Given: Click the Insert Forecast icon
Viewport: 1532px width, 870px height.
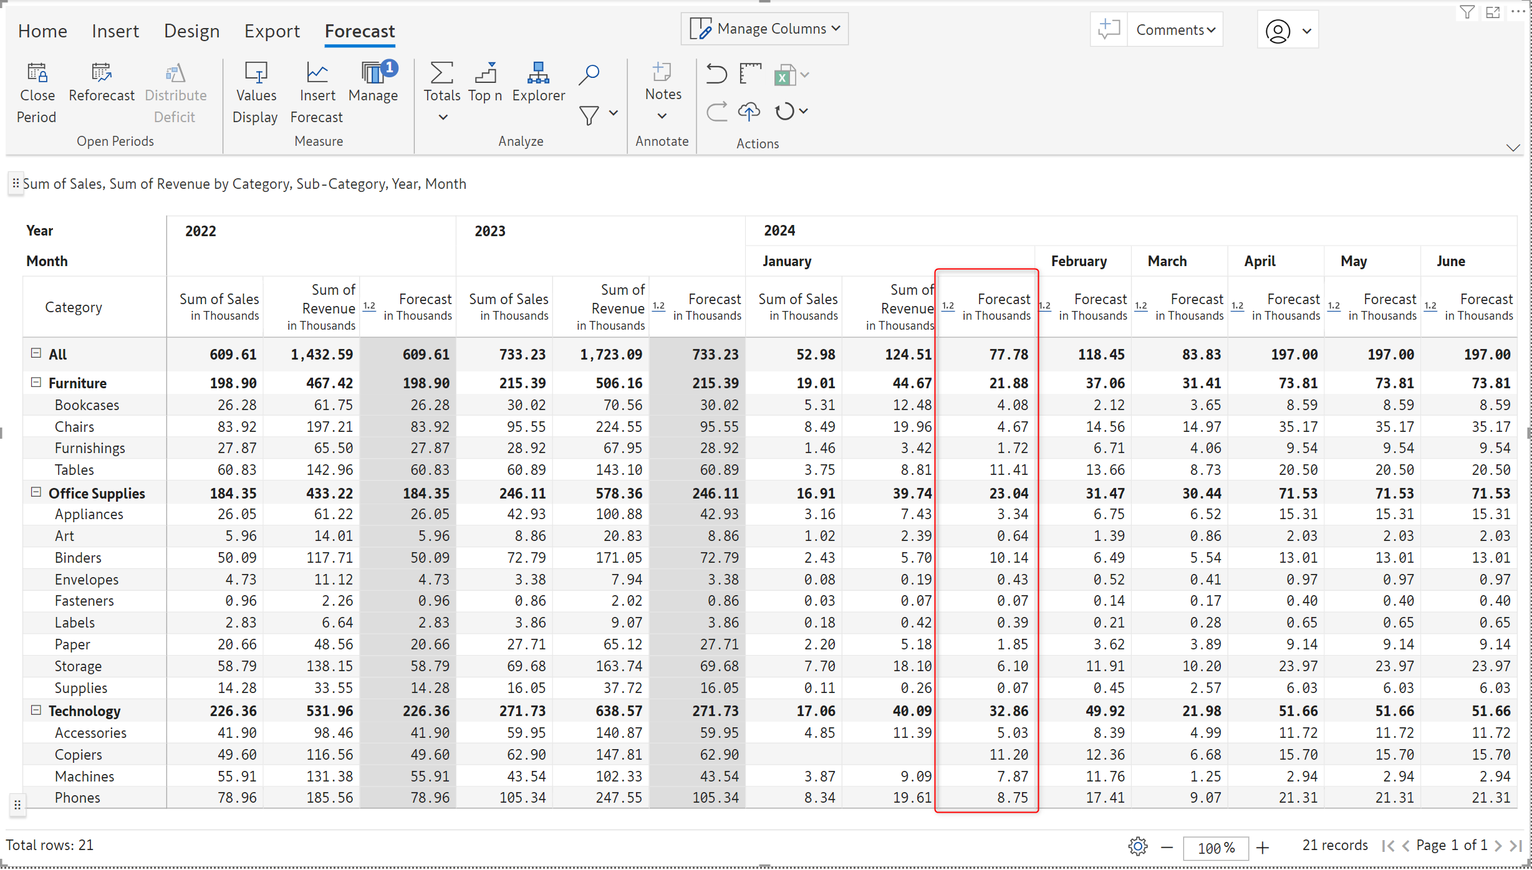Looking at the screenshot, I should click(317, 74).
